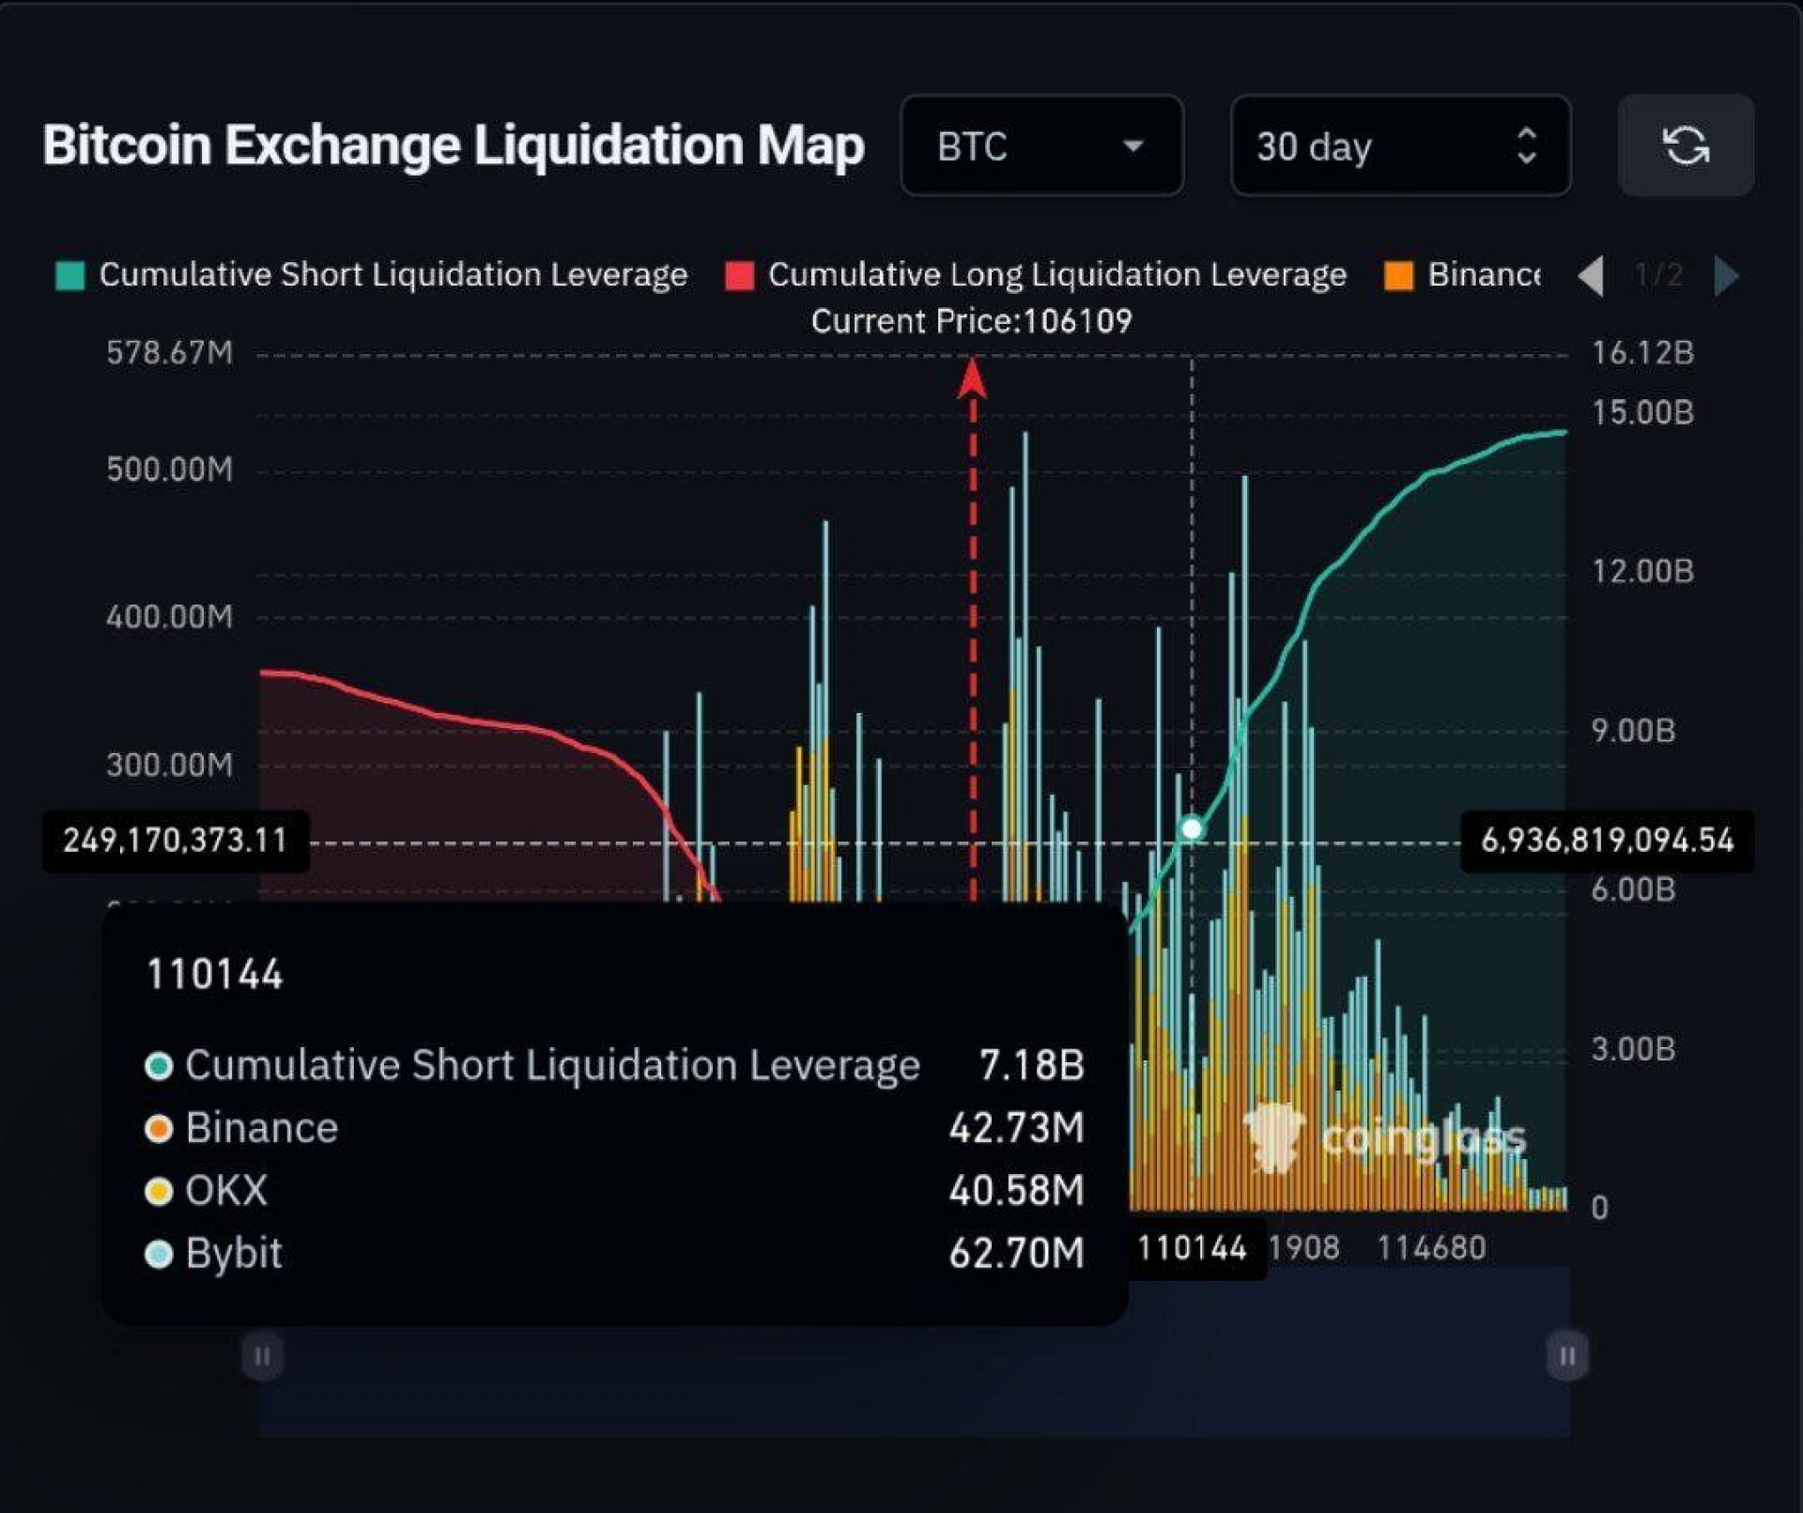Open the 30 day range selector
Screen dimensions: 1803x1513
click(1400, 146)
